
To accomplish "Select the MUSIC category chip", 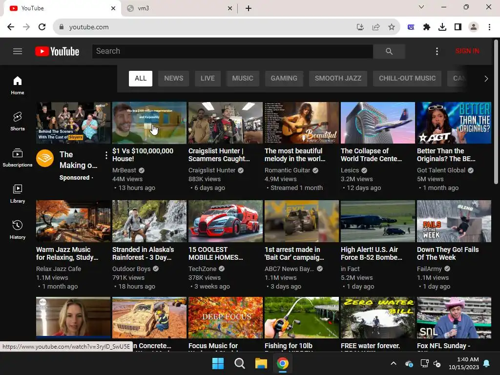I will pos(243,79).
